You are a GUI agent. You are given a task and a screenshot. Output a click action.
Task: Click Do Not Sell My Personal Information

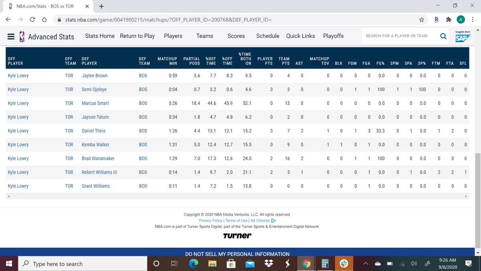(237, 254)
